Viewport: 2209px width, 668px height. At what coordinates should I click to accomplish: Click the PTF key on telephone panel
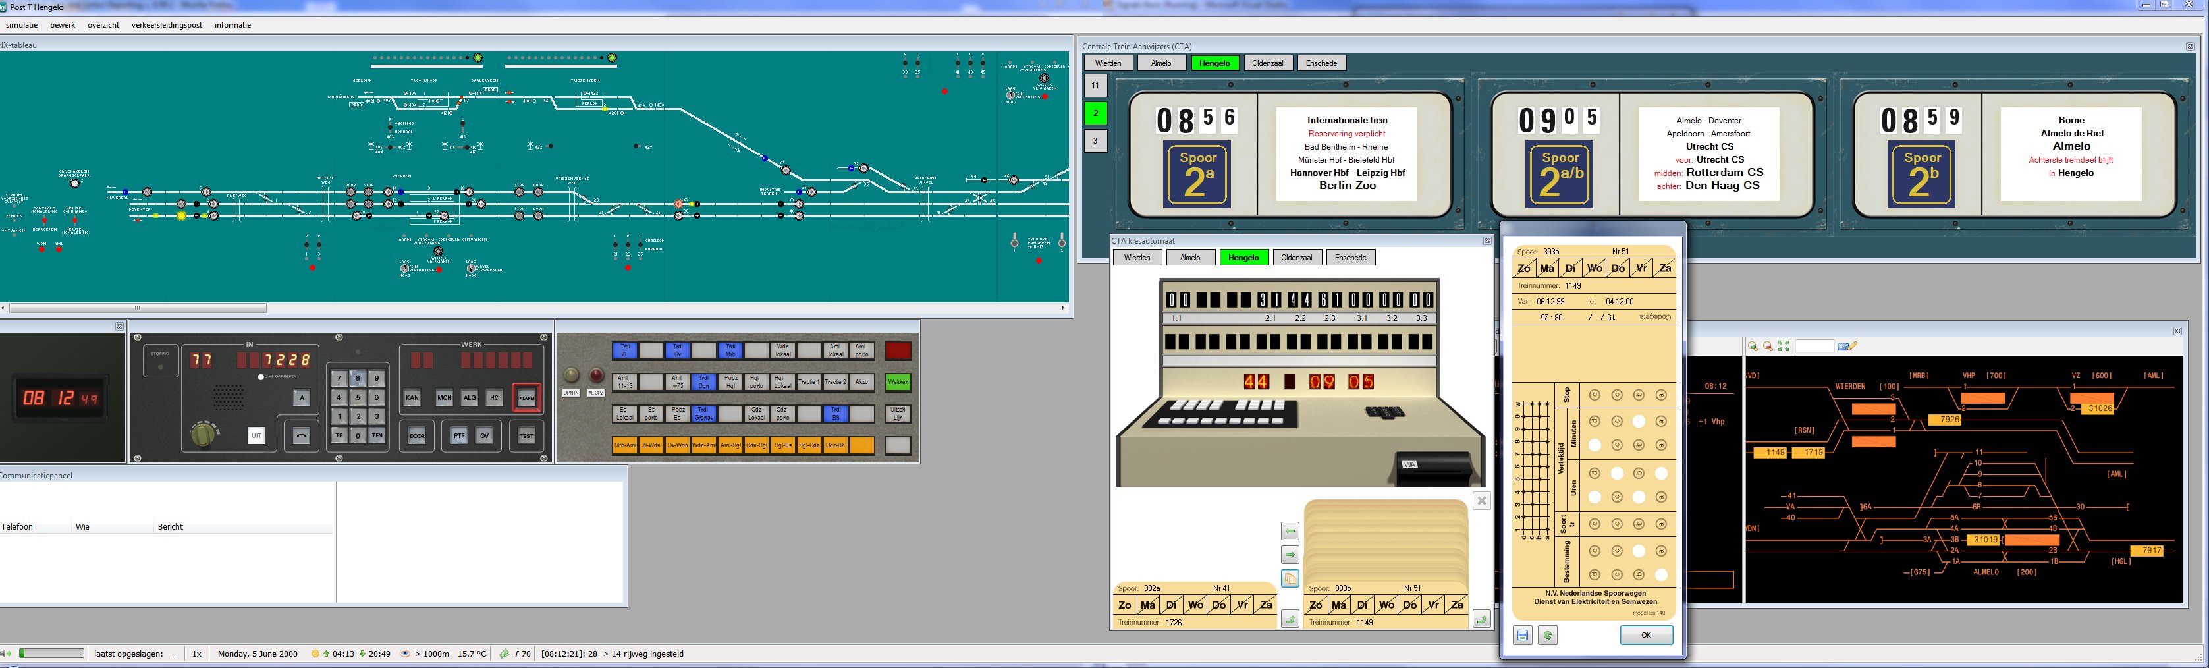click(459, 435)
